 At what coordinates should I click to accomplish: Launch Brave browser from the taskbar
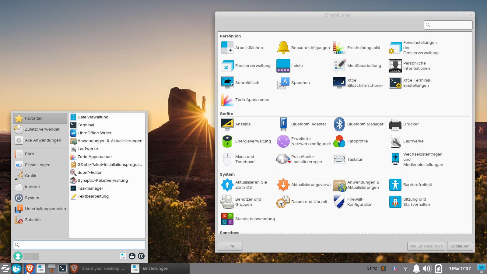click(x=30, y=268)
